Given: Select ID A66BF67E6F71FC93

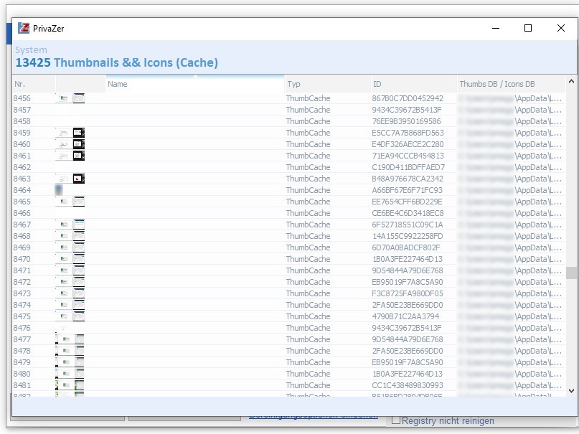Looking at the screenshot, I should [407, 190].
